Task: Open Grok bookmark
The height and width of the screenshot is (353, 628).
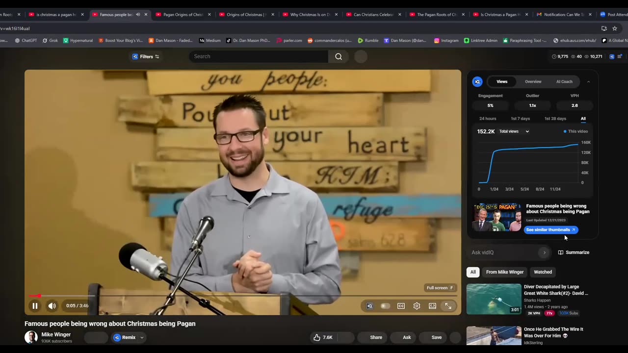Action: tap(50, 41)
